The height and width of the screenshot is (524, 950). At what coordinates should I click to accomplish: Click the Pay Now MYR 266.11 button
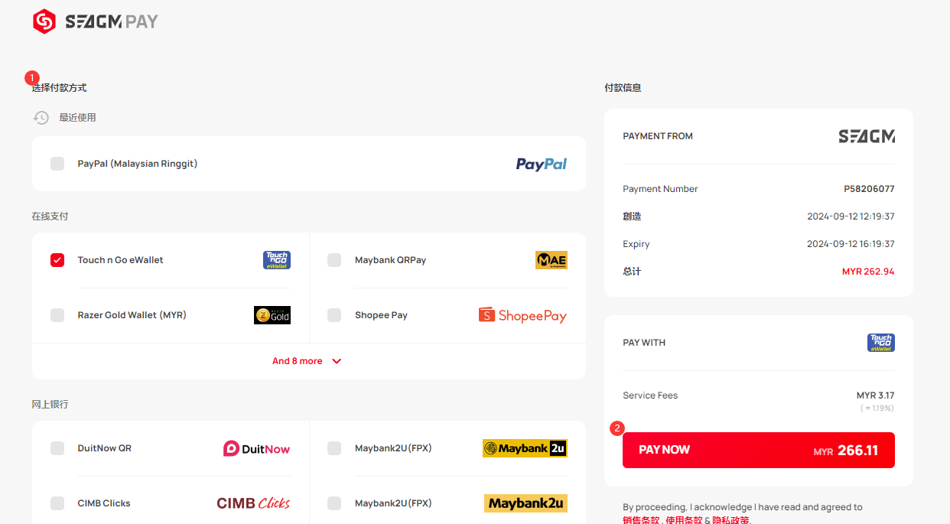pos(759,450)
